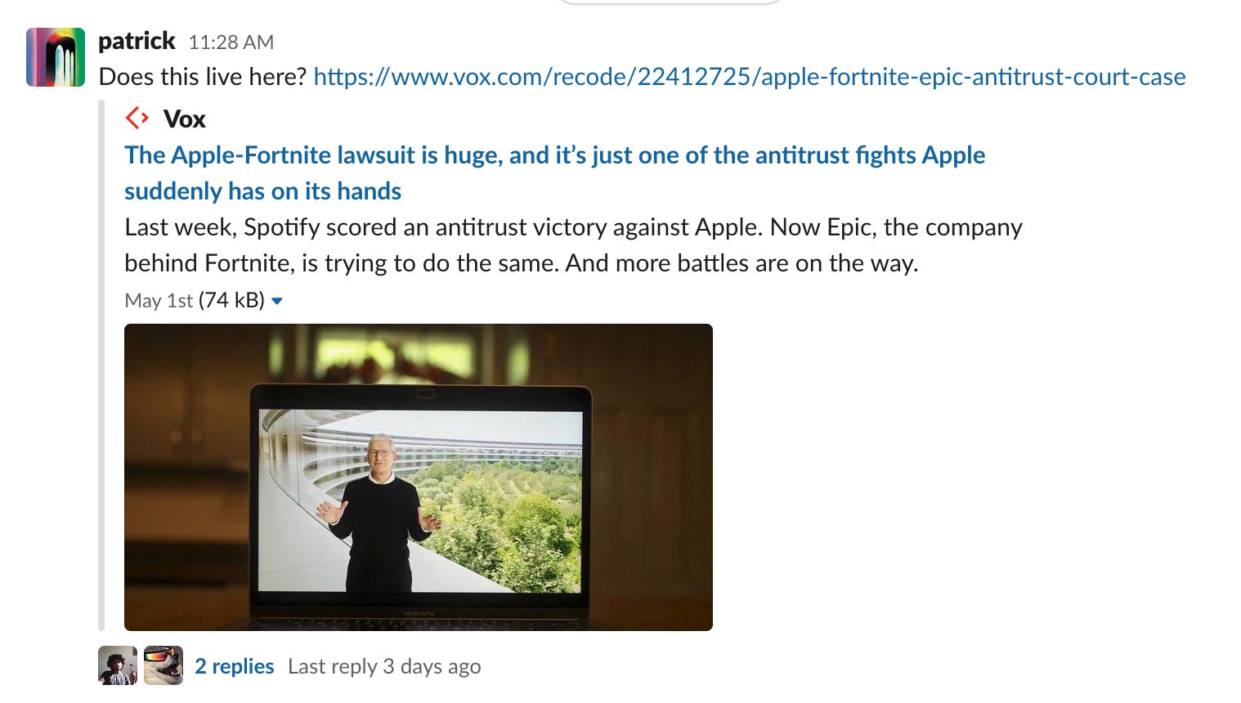Click the Last reply 3 days ago text
Viewport: 1241px width, 703px height.
click(384, 666)
